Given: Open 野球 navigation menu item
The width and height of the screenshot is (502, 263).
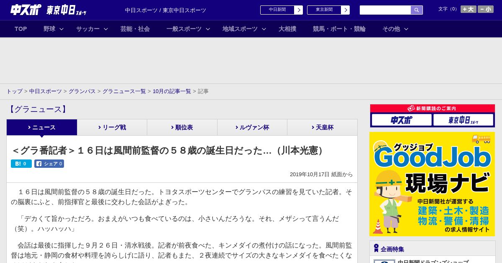Looking at the screenshot, I should (49, 29).
